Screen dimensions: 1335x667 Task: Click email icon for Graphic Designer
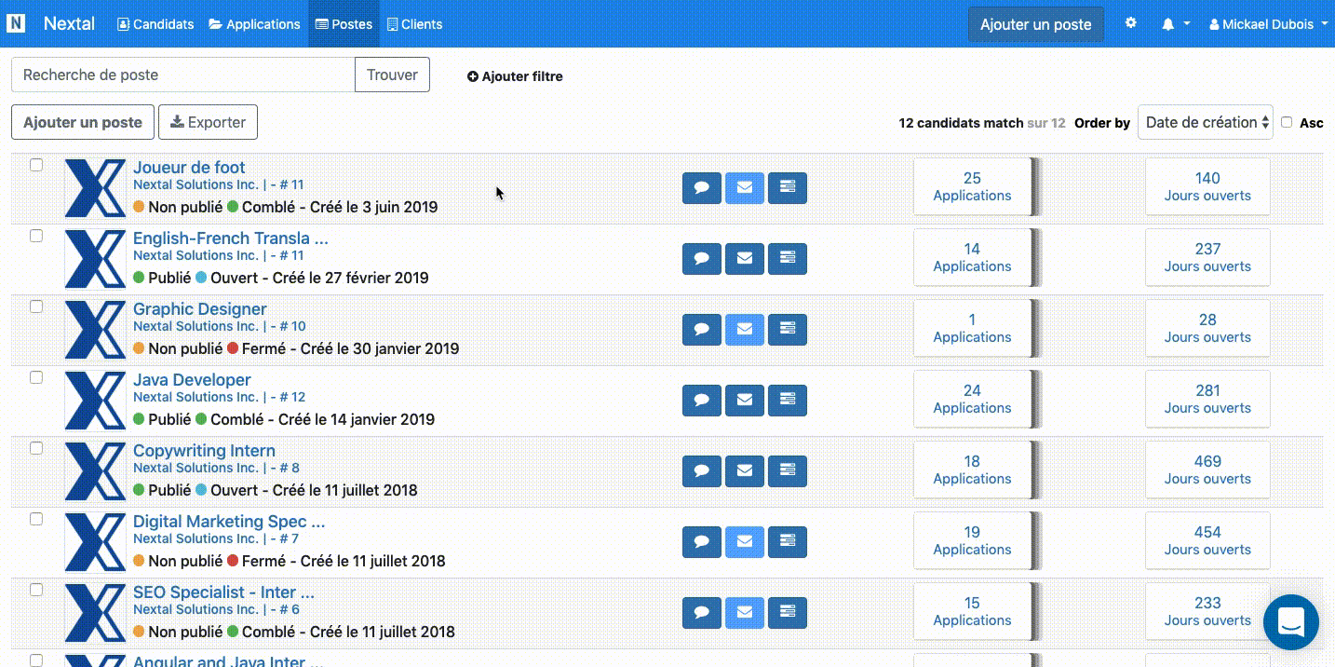click(x=745, y=330)
